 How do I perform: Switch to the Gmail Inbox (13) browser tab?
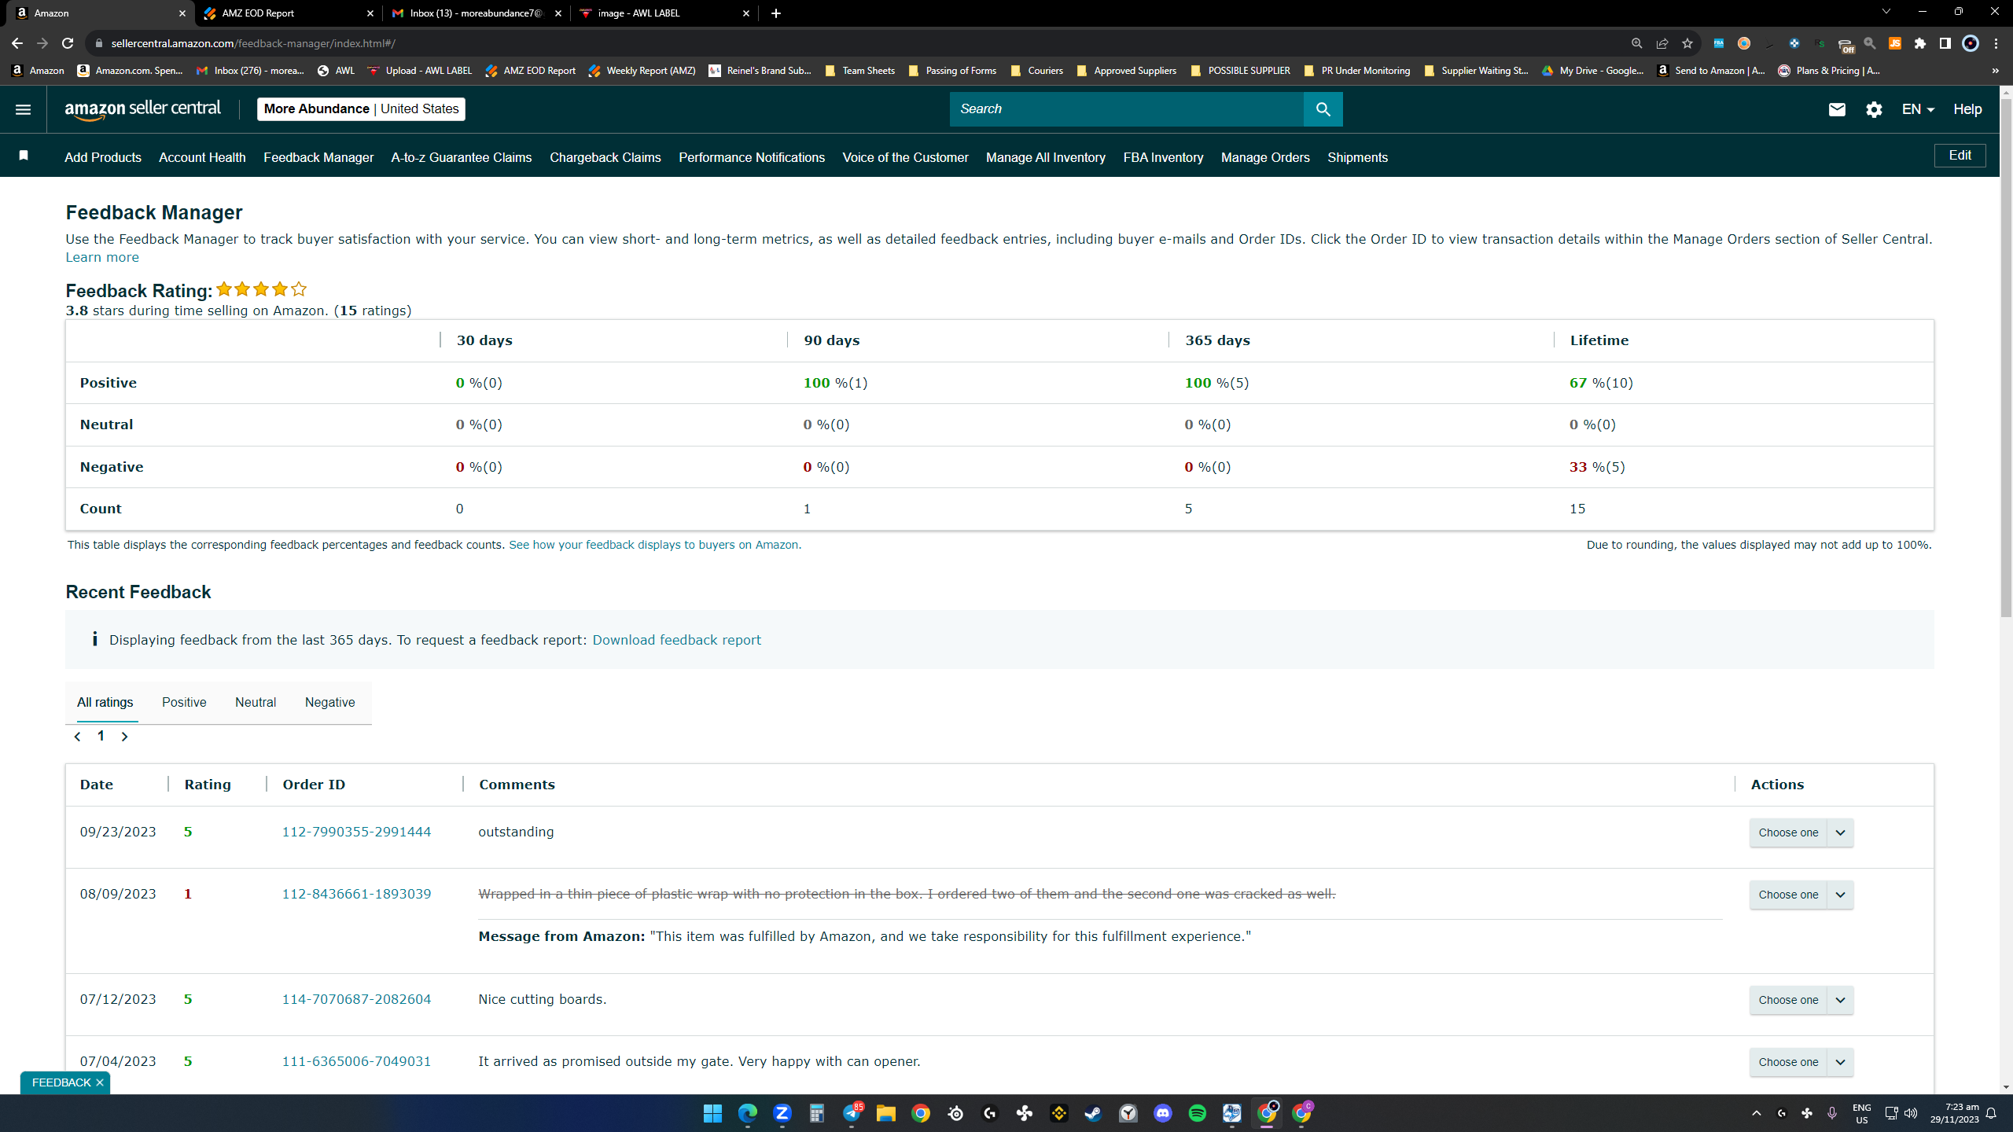tap(476, 13)
